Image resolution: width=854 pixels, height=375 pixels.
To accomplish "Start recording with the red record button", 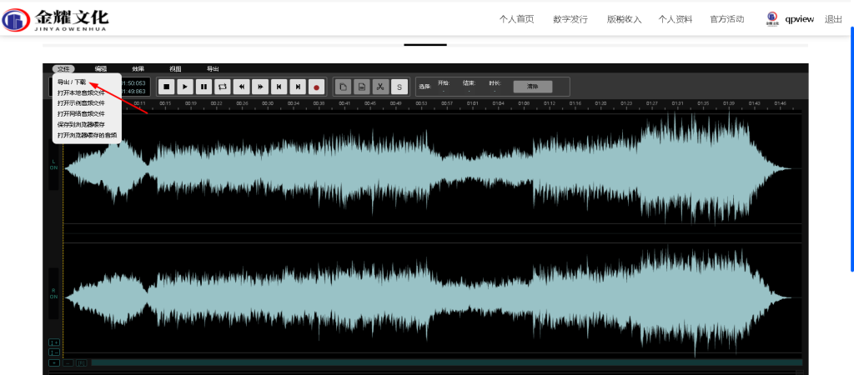I will click(316, 87).
